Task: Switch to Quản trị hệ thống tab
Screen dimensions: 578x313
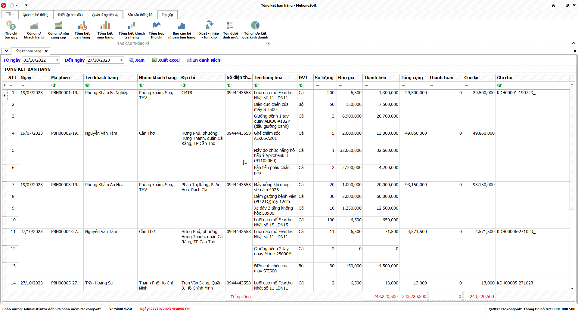Action: (x=35, y=15)
